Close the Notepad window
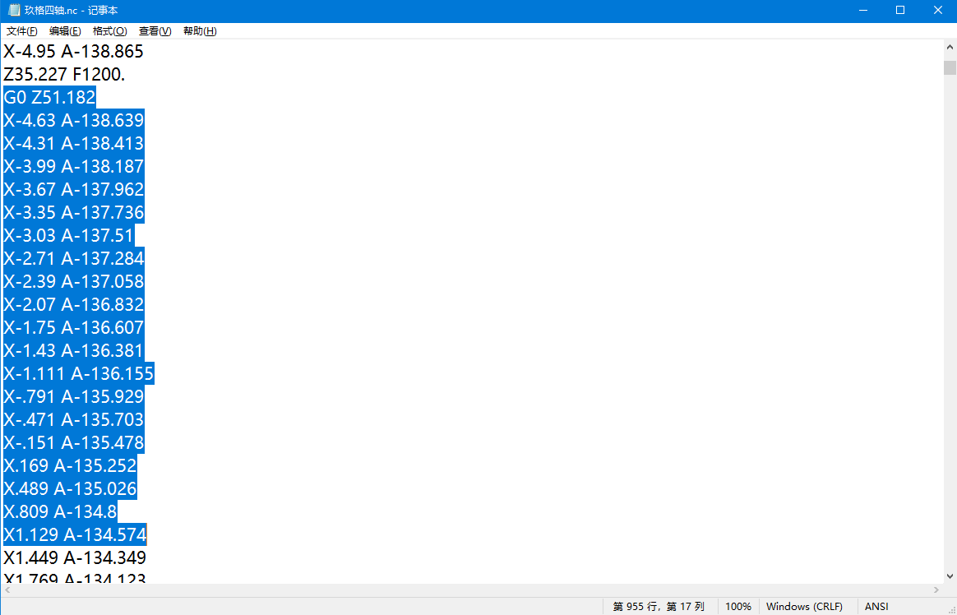The height and width of the screenshot is (615, 957). click(x=938, y=11)
